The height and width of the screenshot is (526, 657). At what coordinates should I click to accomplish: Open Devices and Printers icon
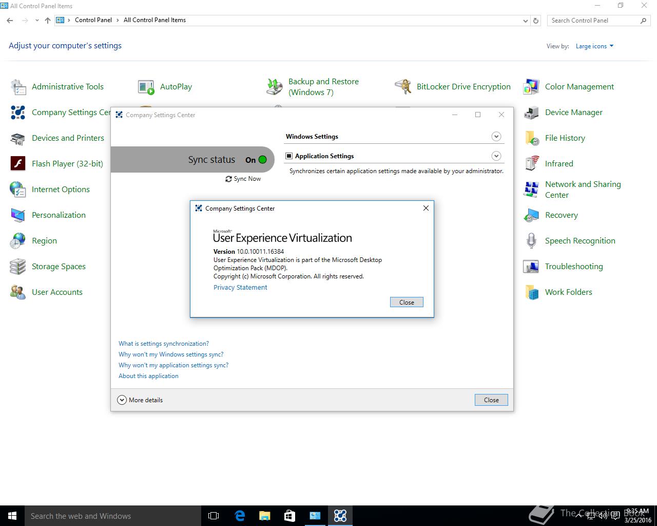pyautogui.click(x=18, y=138)
